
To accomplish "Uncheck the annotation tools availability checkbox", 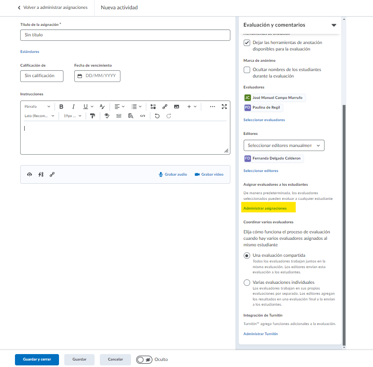I will coord(247,43).
